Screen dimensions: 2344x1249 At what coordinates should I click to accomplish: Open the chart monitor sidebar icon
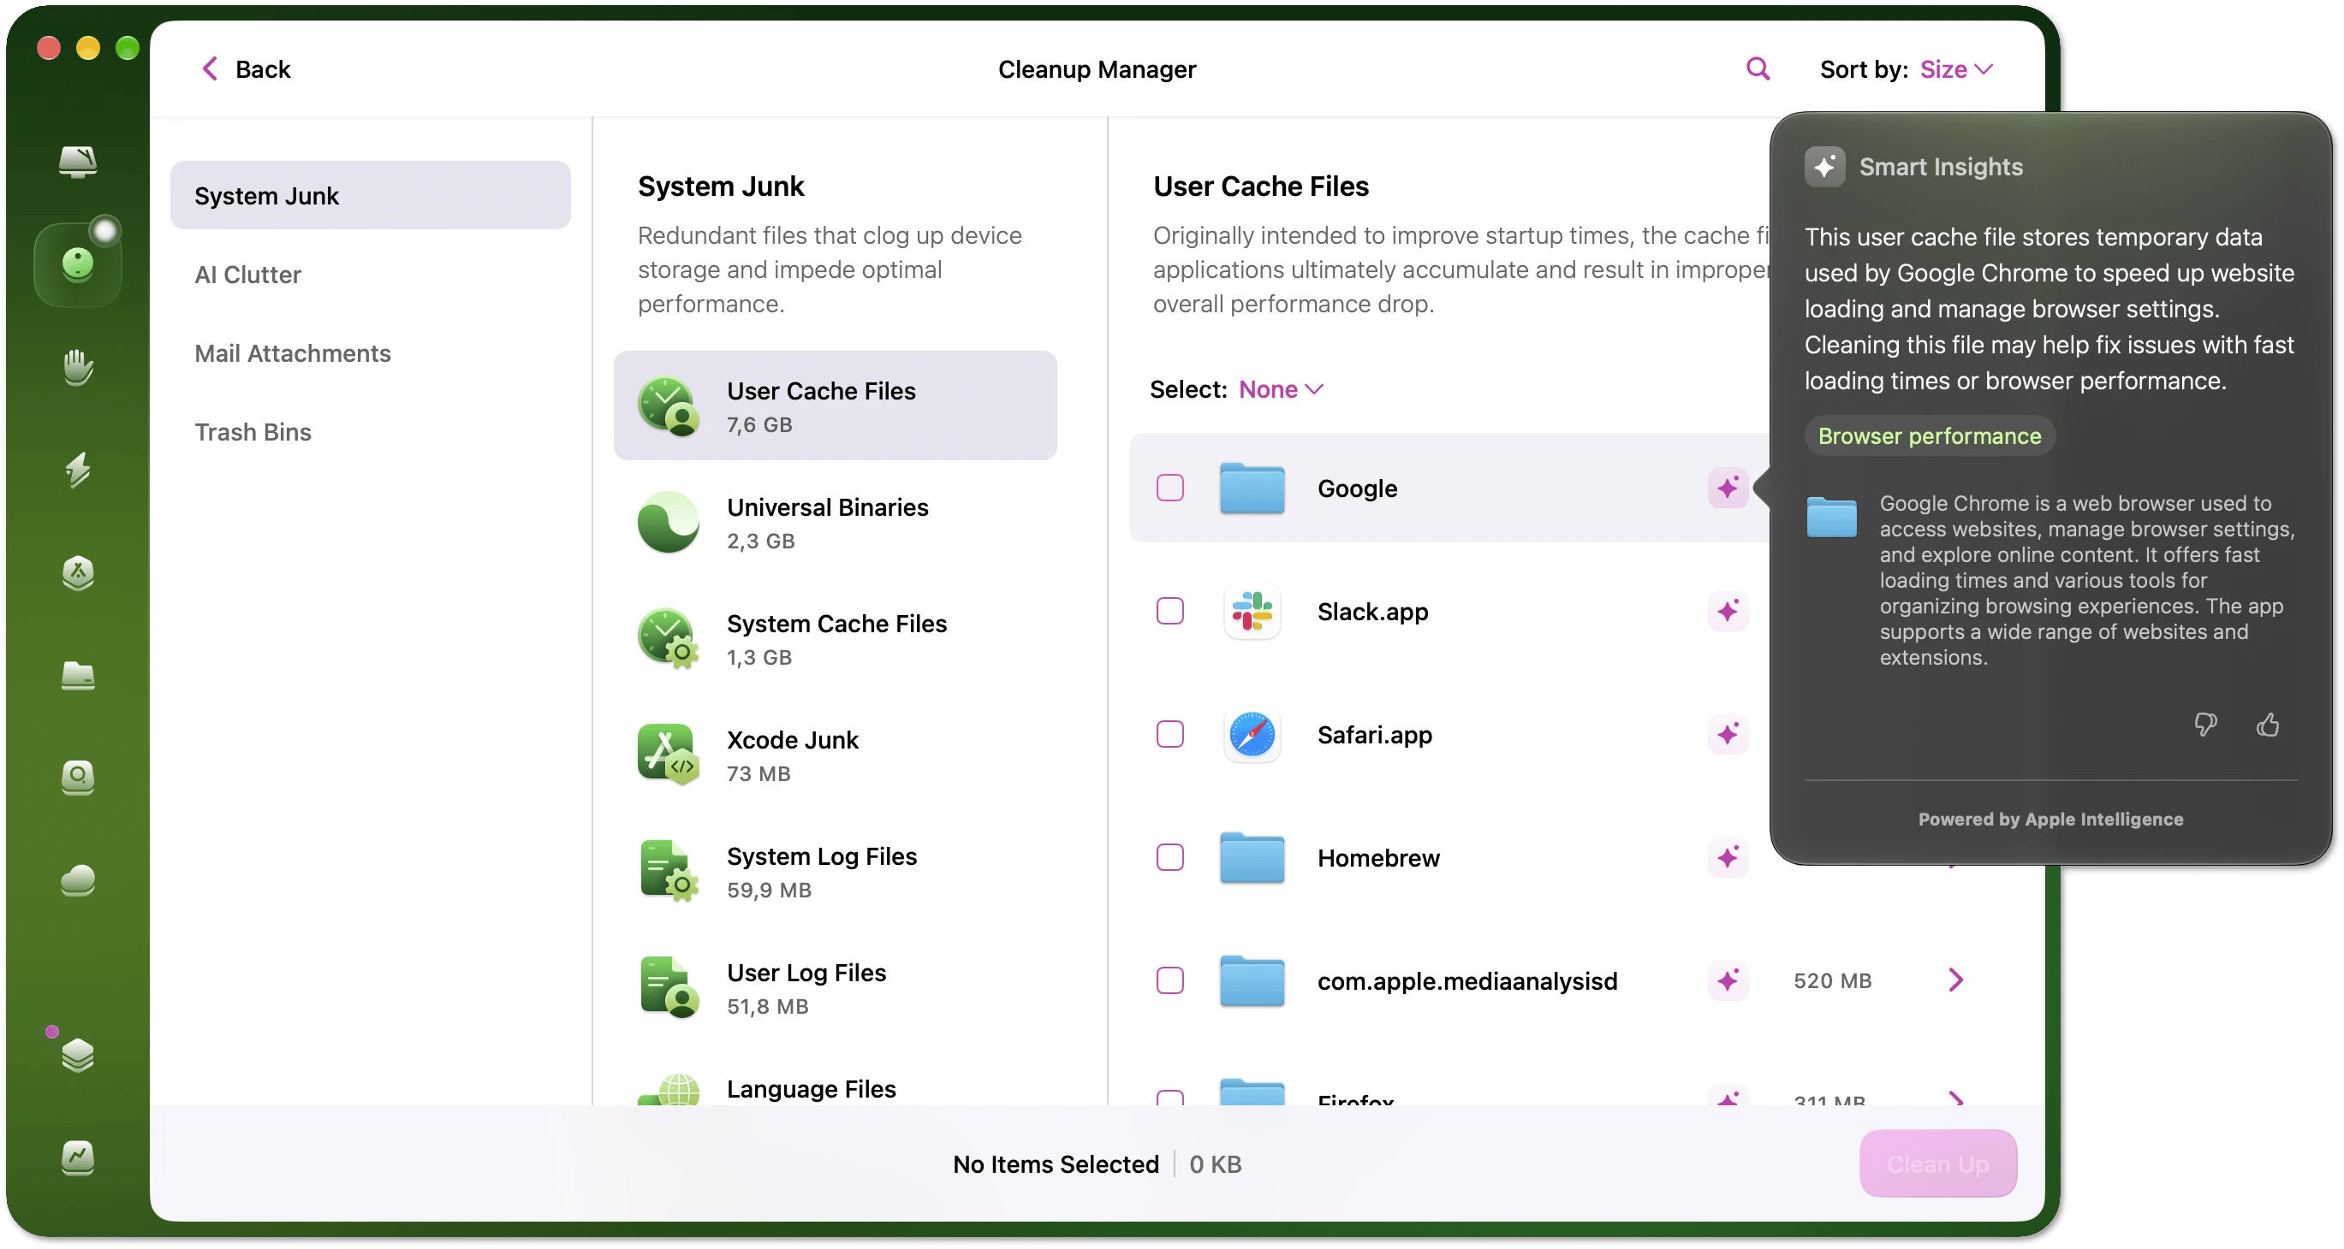tap(77, 1157)
